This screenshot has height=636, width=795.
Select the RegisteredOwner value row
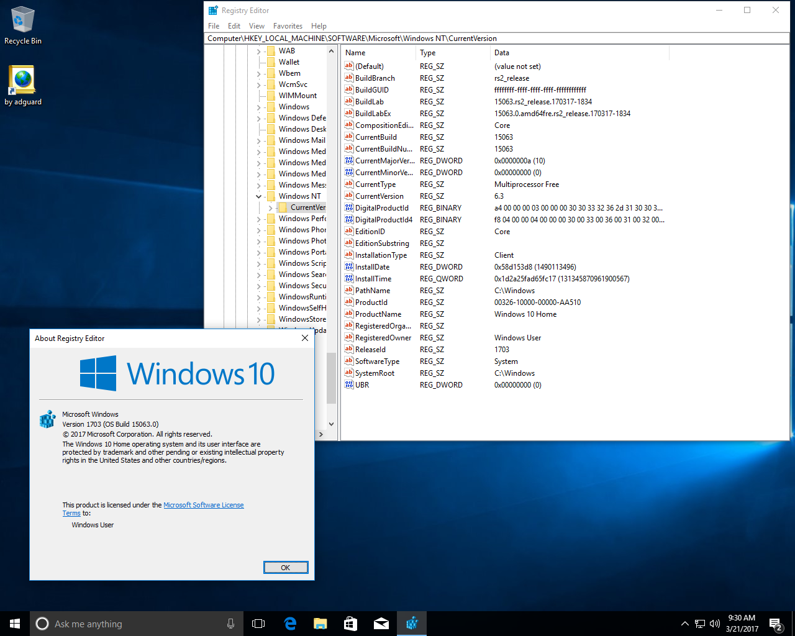504,338
